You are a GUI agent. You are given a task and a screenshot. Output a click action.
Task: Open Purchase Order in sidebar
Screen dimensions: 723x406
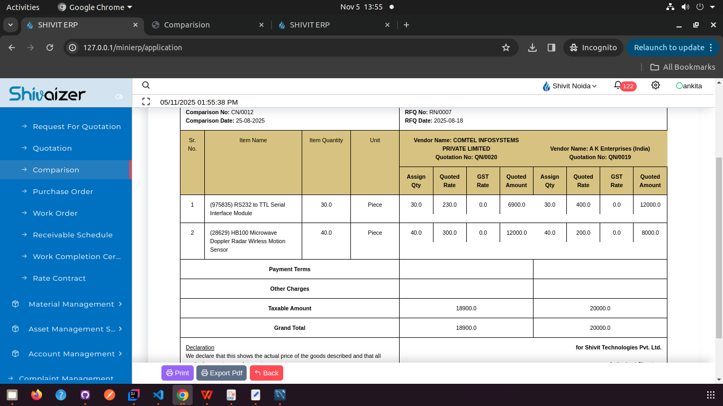coord(63,191)
